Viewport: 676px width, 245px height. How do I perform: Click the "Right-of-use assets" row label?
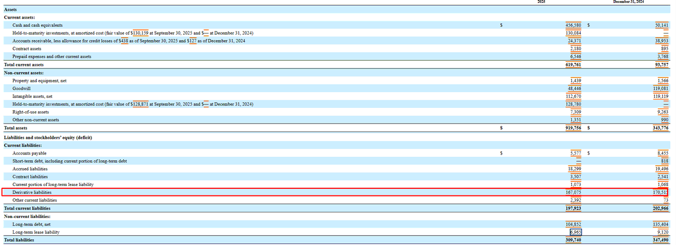(x=30, y=112)
